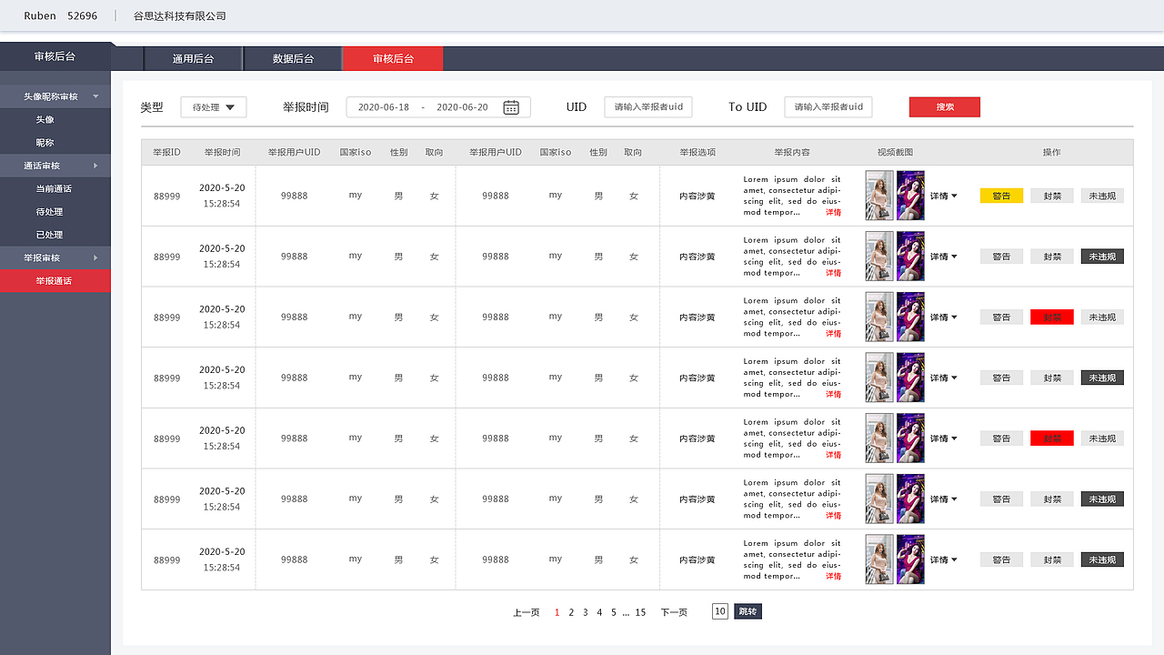The height and width of the screenshot is (655, 1164).
Task: Click the 谷思达科技有限公司 company name
Action: click(x=180, y=16)
